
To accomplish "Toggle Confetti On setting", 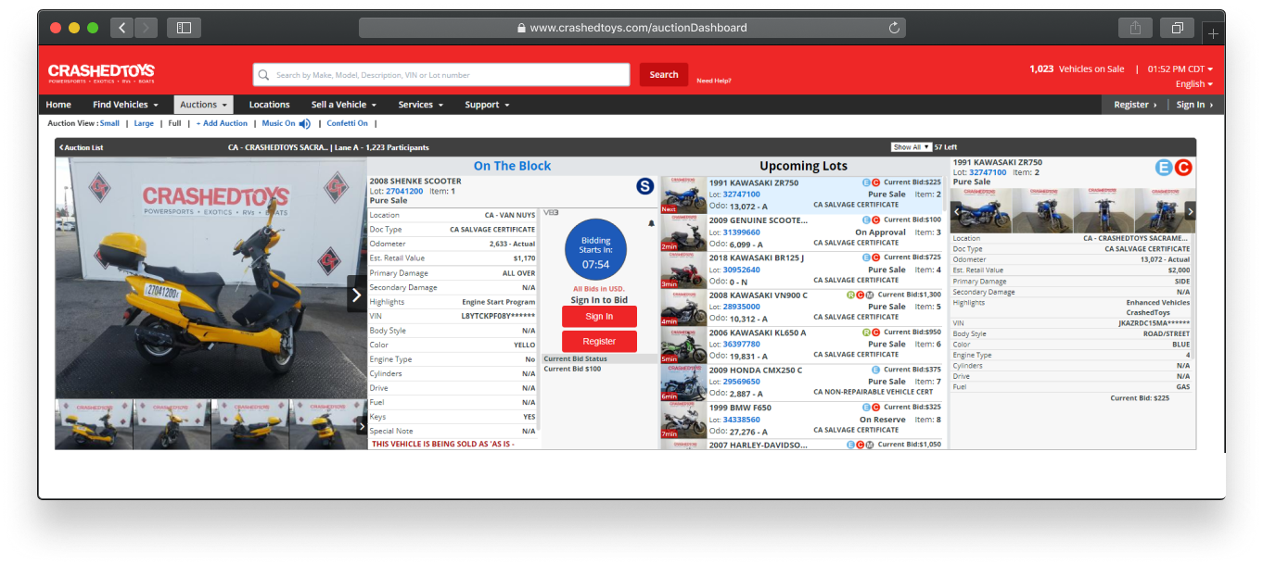I will coord(347,123).
